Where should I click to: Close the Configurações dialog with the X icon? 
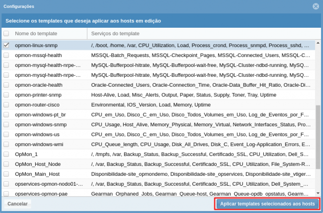pos(316,6)
